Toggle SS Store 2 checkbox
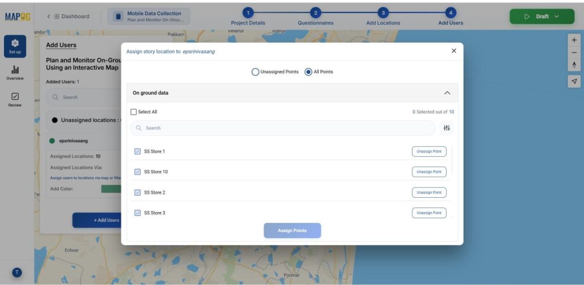 (x=137, y=192)
